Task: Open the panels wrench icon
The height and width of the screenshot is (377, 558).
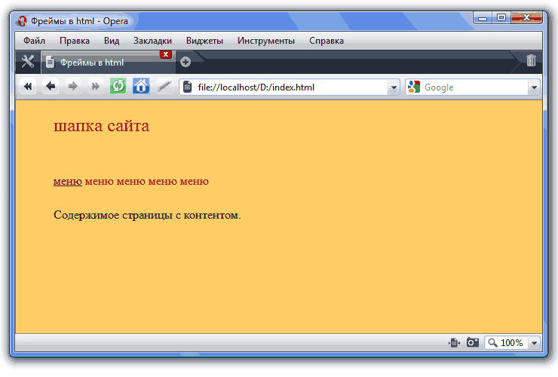Action: (28, 62)
